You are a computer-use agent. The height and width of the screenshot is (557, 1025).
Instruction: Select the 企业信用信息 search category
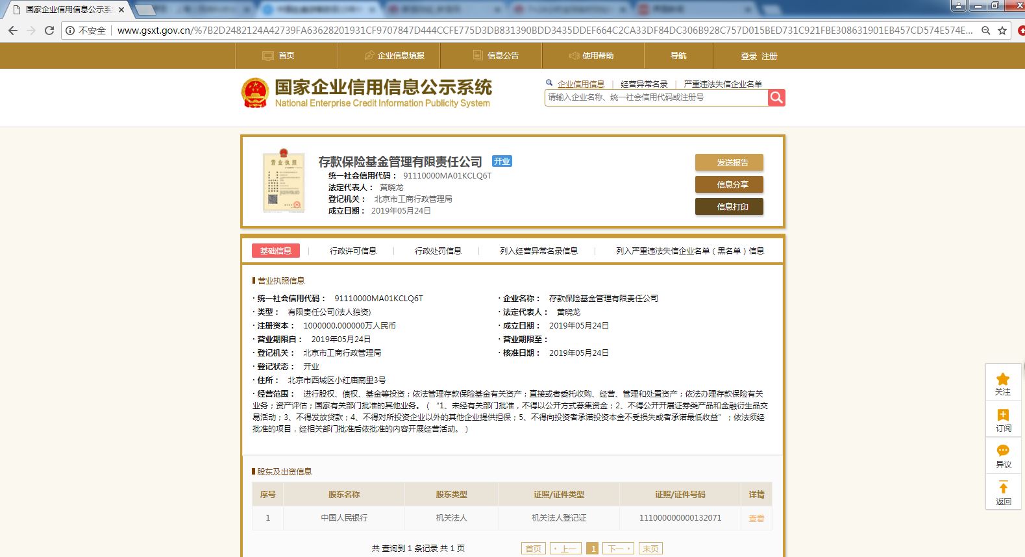point(581,84)
